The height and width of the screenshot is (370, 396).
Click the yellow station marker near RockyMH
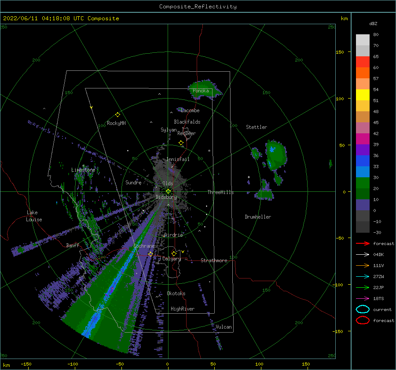pos(117,115)
